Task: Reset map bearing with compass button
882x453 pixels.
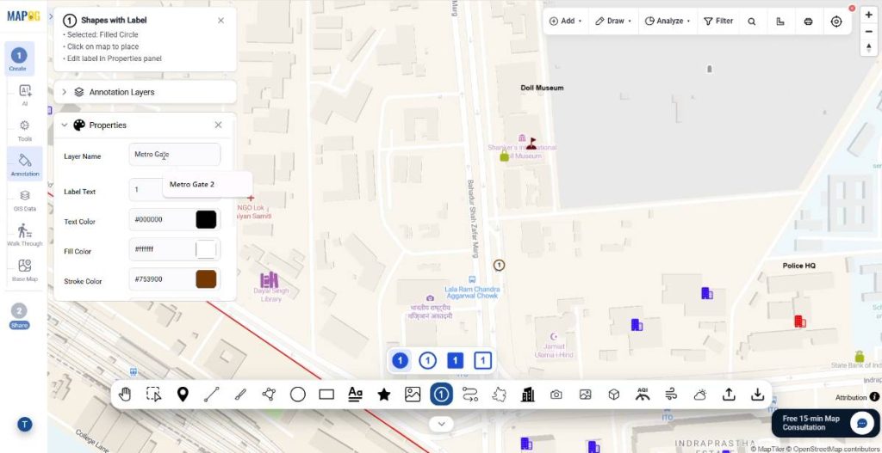Action: tap(869, 48)
